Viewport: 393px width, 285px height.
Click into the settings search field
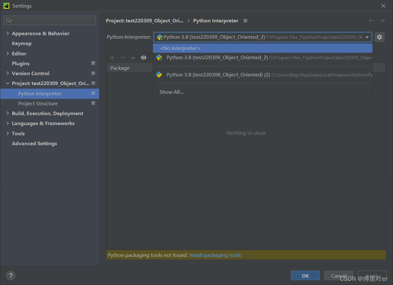point(50,20)
